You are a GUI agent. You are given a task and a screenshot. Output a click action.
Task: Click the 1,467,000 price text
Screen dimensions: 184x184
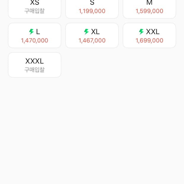point(92,40)
